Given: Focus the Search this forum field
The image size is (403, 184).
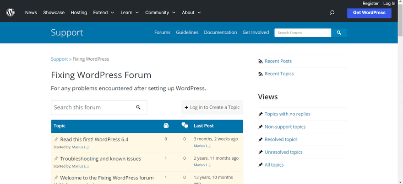Looking at the screenshot, I should point(99,107).
